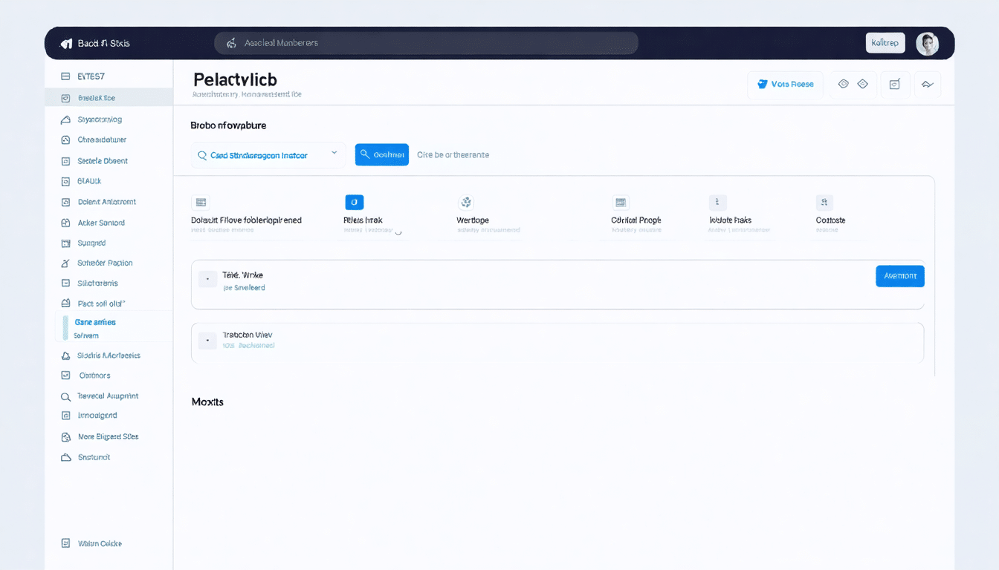Screen dimensions: 999x570
Task: Click the blue Ocalman search button
Action: (382, 154)
